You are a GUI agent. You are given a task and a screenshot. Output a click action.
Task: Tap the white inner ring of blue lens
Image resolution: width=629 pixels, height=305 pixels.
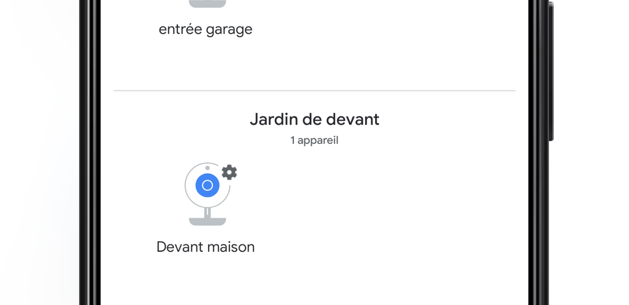click(x=207, y=185)
